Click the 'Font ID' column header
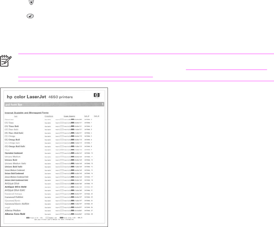The image size is (274, 227). (96, 116)
